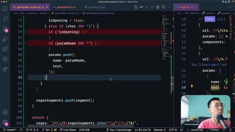This screenshot has width=235, height=132.
Task: Click Tan user status bar item
Action: tap(50, 130)
